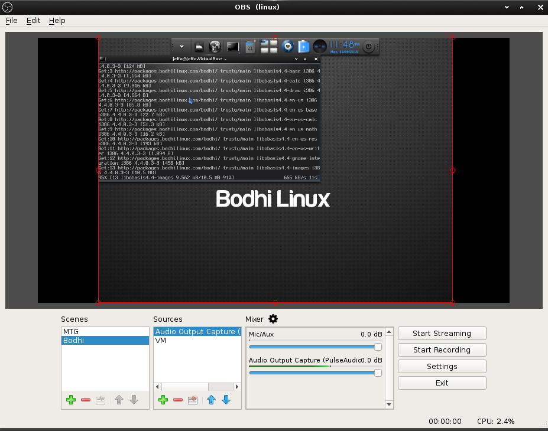Viewport: 548px width, 431px height.
Task: Click the Sources panel heading
Action: (168, 319)
